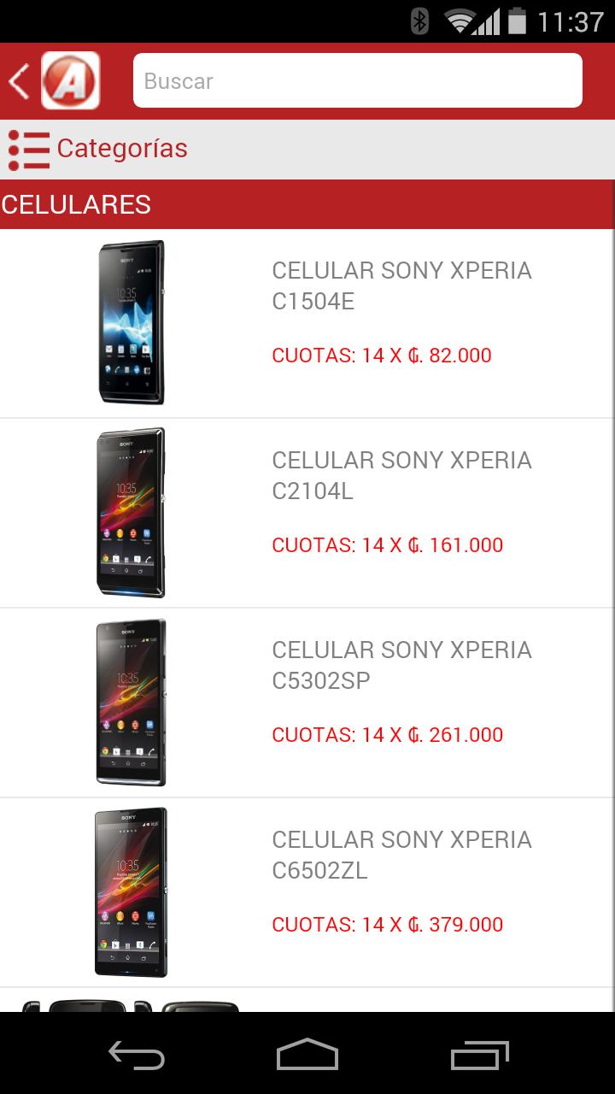Image resolution: width=615 pixels, height=1094 pixels.
Task: Tap the 14 X 379.000 cuotas price
Action: pos(387,925)
